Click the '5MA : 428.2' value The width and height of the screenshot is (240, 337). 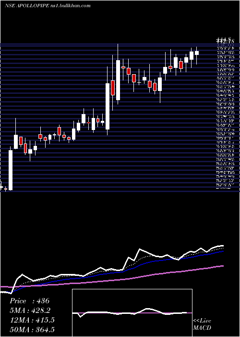(x=31, y=311)
